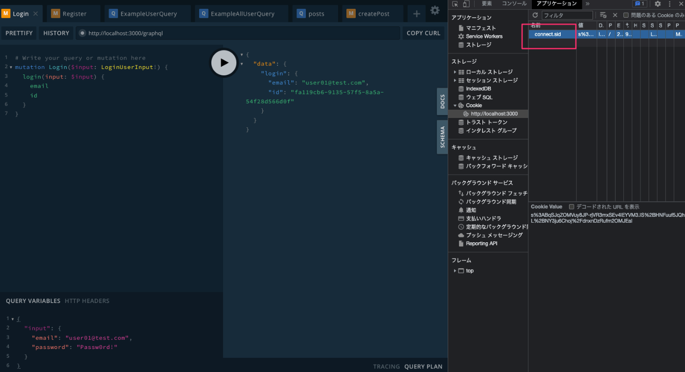Image resolution: width=685 pixels, height=372 pixels.
Task: Open the SCHEMA side panel
Action: click(x=442, y=137)
